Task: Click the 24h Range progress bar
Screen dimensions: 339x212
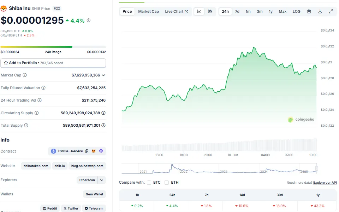Action: (53, 47)
